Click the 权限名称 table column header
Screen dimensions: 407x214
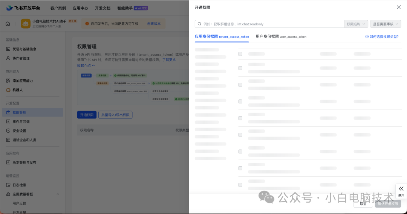[x=87, y=130]
